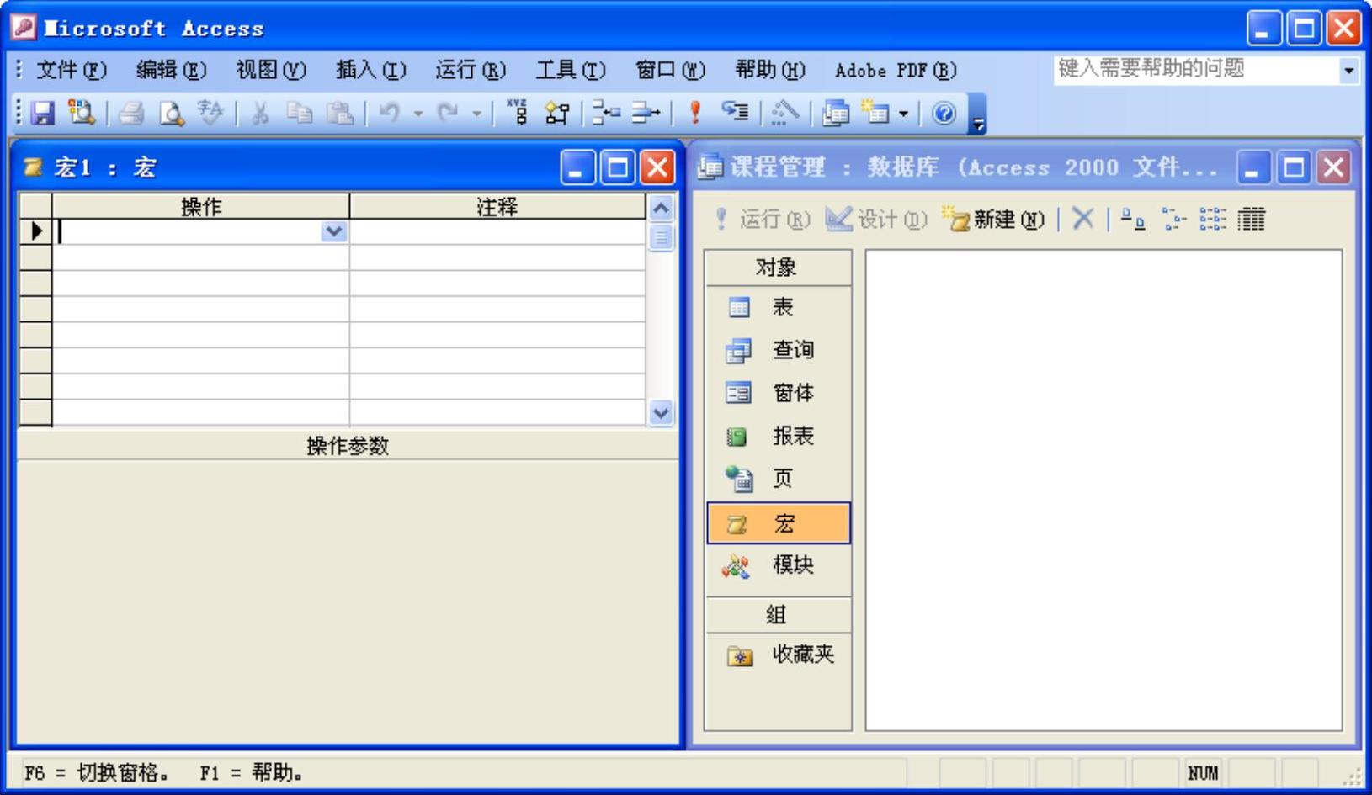Viewport: 1372px width, 795px height.
Task: Open the 文件(F) menu
Action: click(72, 70)
